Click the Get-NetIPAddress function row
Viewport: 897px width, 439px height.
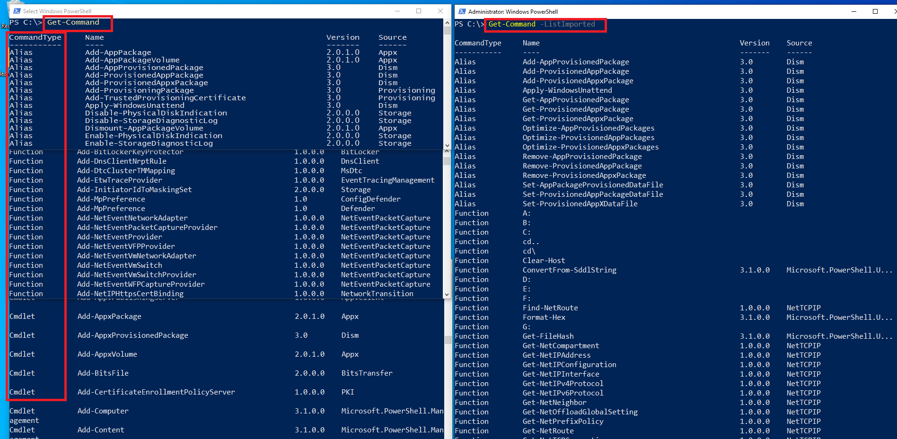(556, 355)
